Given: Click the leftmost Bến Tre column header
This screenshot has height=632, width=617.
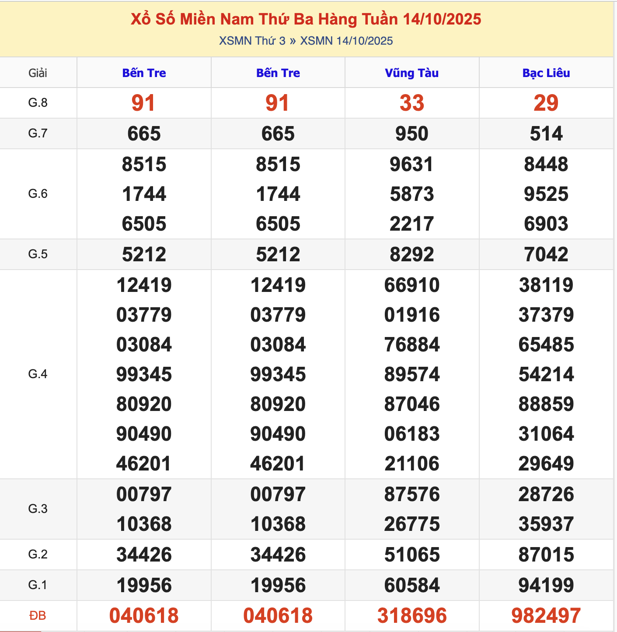Looking at the screenshot, I should tap(144, 73).
